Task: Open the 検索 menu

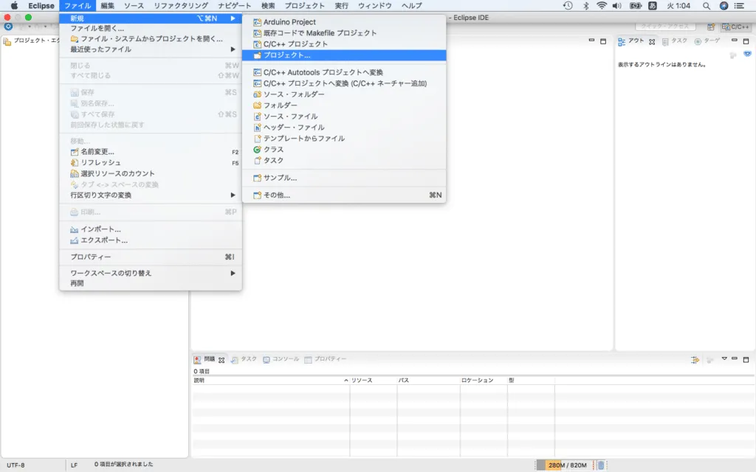Action: pos(267,6)
